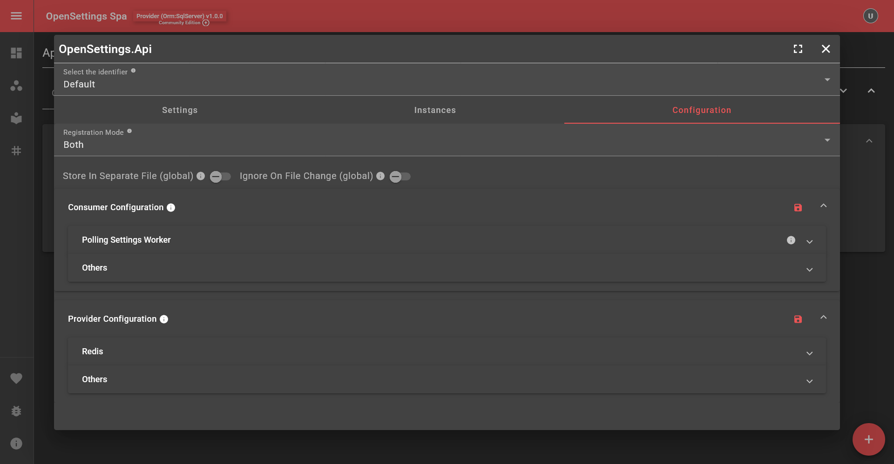Screen dimensions: 894x464
Task: Open the dashboard icon in the sidebar
Action: coord(16,53)
